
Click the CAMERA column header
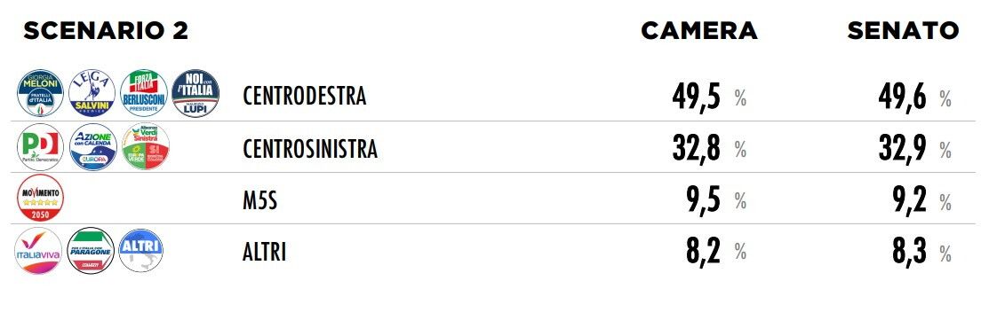(x=698, y=30)
